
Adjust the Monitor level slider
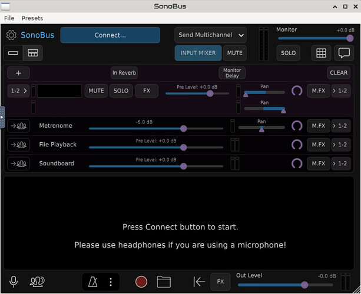[x=316, y=38]
